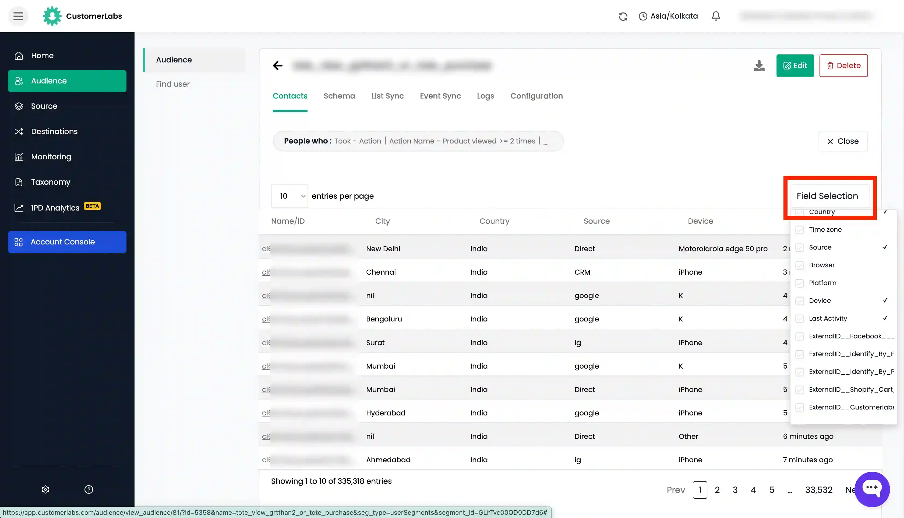Screen dimensions: 904x518
Task: Sort by the Device column header
Action: click(700, 221)
